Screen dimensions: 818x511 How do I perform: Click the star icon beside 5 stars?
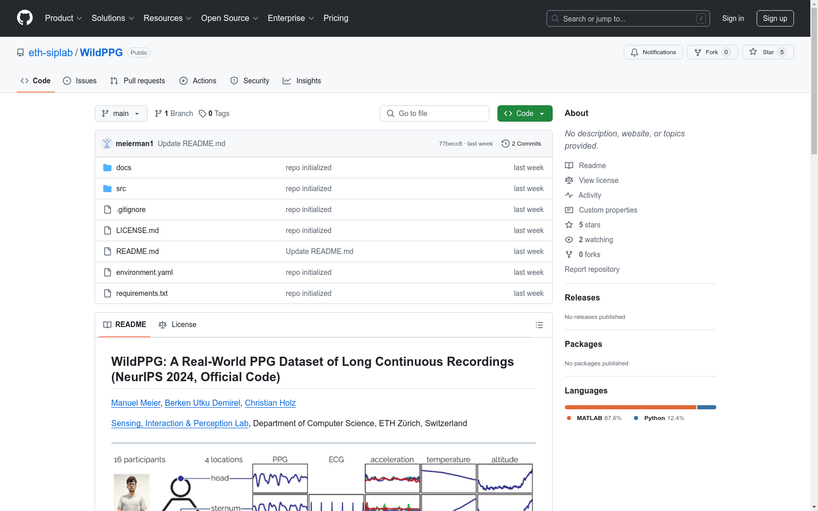pos(569,225)
